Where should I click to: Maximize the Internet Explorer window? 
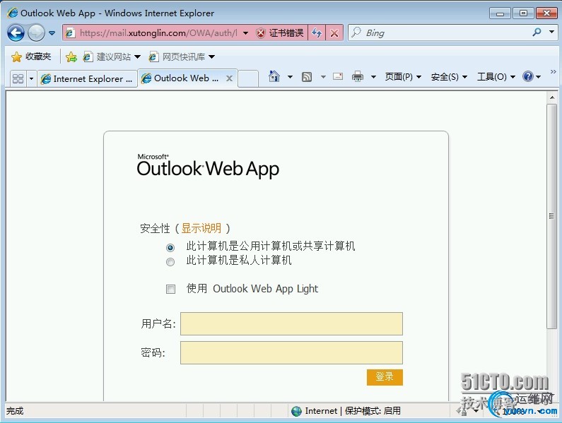(x=523, y=13)
